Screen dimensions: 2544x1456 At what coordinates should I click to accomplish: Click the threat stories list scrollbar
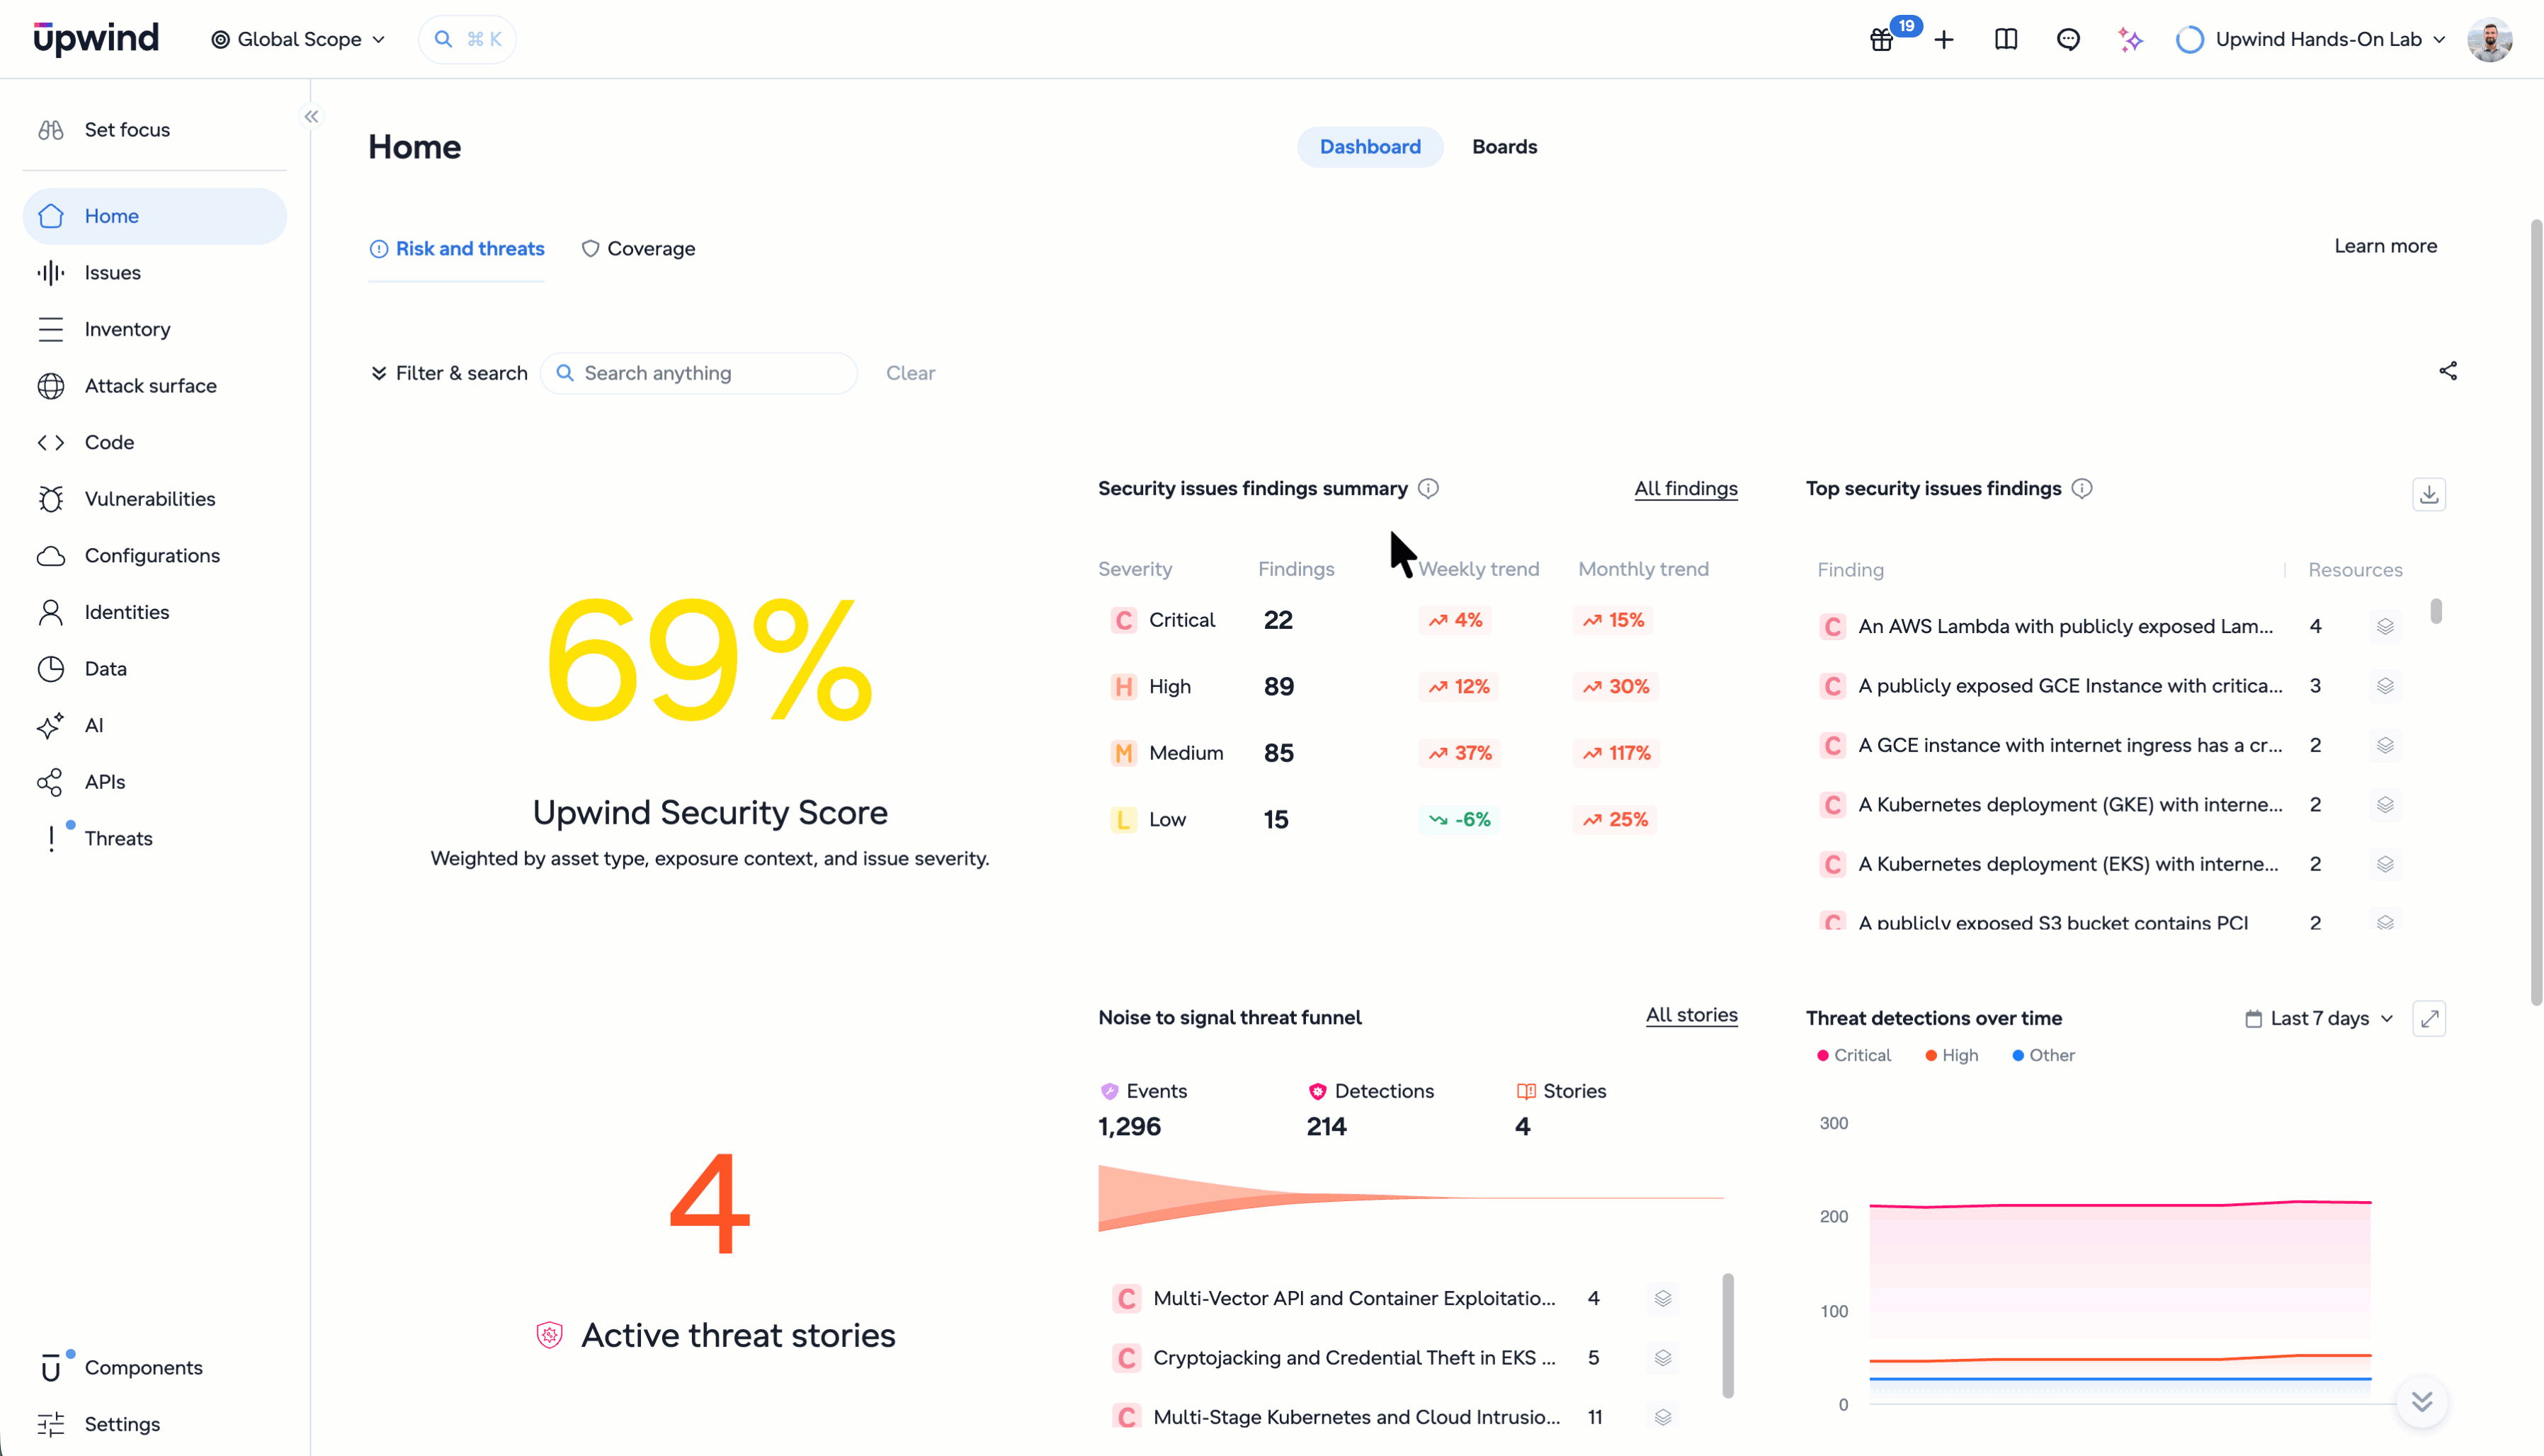coord(1728,1335)
